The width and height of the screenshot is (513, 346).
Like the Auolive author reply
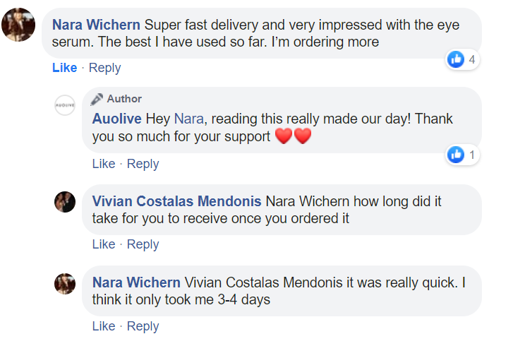tap(104, 164)
